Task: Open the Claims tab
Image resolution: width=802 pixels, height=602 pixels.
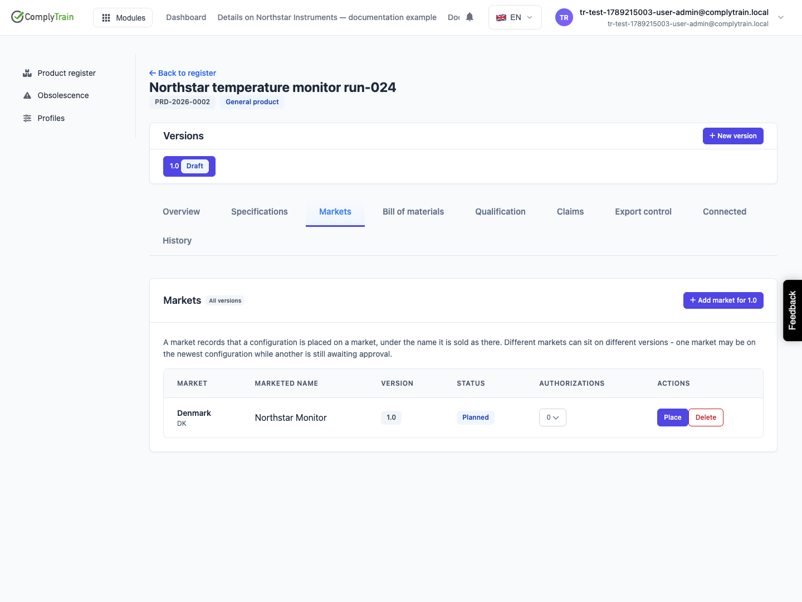Action: [x=570, y=212]
